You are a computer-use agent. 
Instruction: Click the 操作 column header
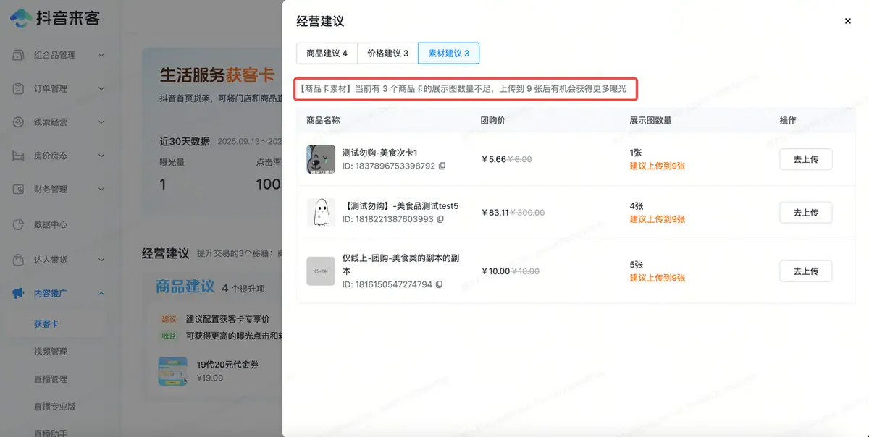click(788, 120)
